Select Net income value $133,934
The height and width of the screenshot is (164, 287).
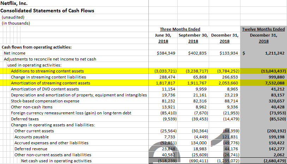tap(229, 53)
